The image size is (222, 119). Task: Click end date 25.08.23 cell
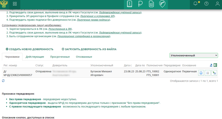coord(140,72)
